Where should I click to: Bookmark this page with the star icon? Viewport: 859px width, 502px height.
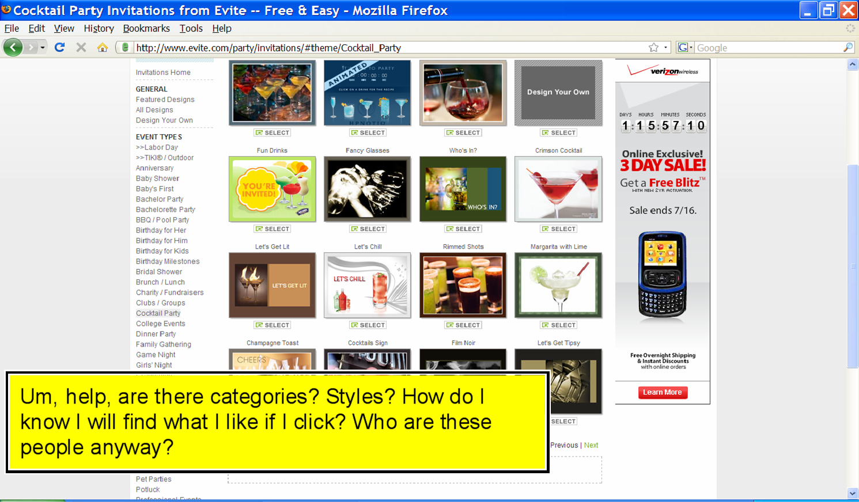(653, 47)
